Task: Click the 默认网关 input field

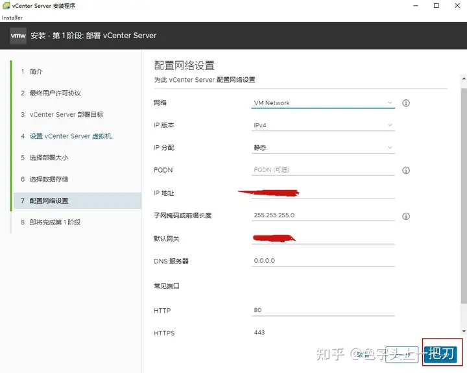Action: 323,238
